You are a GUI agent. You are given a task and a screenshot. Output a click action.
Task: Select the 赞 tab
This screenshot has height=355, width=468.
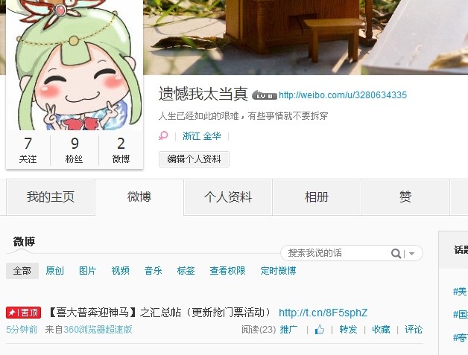[x=405, y=197]
